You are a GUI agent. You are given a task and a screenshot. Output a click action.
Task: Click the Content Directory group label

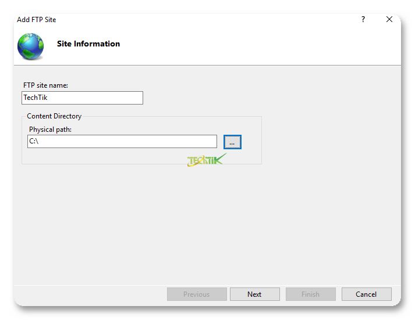click(x=54, y=116)
